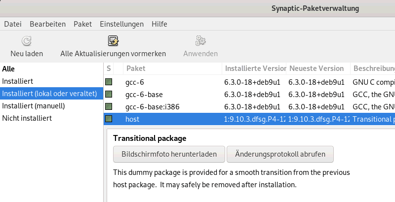This screenshot has height=202, width=395.
Task: Open the Hilfe menu
Action: point(159,24)
